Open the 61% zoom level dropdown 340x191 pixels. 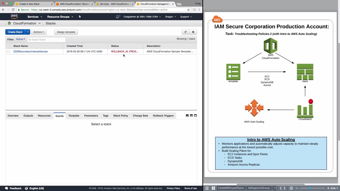(334, 188)
